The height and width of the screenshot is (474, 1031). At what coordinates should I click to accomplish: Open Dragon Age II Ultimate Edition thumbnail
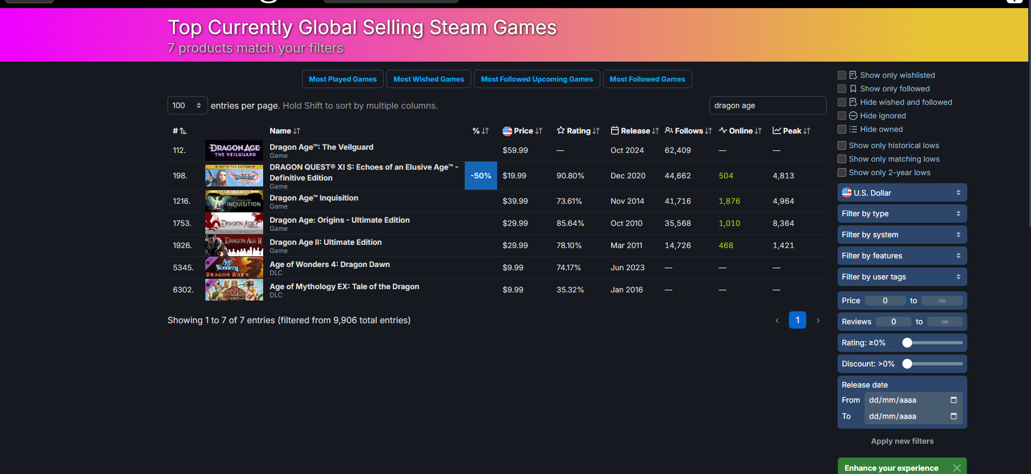[234, 245]
